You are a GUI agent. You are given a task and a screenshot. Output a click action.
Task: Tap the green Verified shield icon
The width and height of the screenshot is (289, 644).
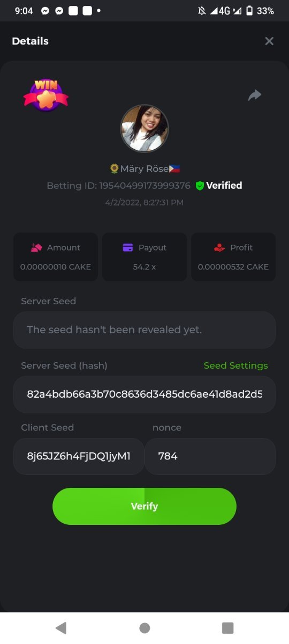(x=200, y=186)
